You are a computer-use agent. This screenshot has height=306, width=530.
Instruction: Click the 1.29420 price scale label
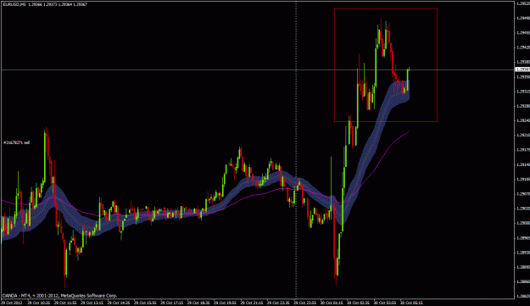coord(523,47)
